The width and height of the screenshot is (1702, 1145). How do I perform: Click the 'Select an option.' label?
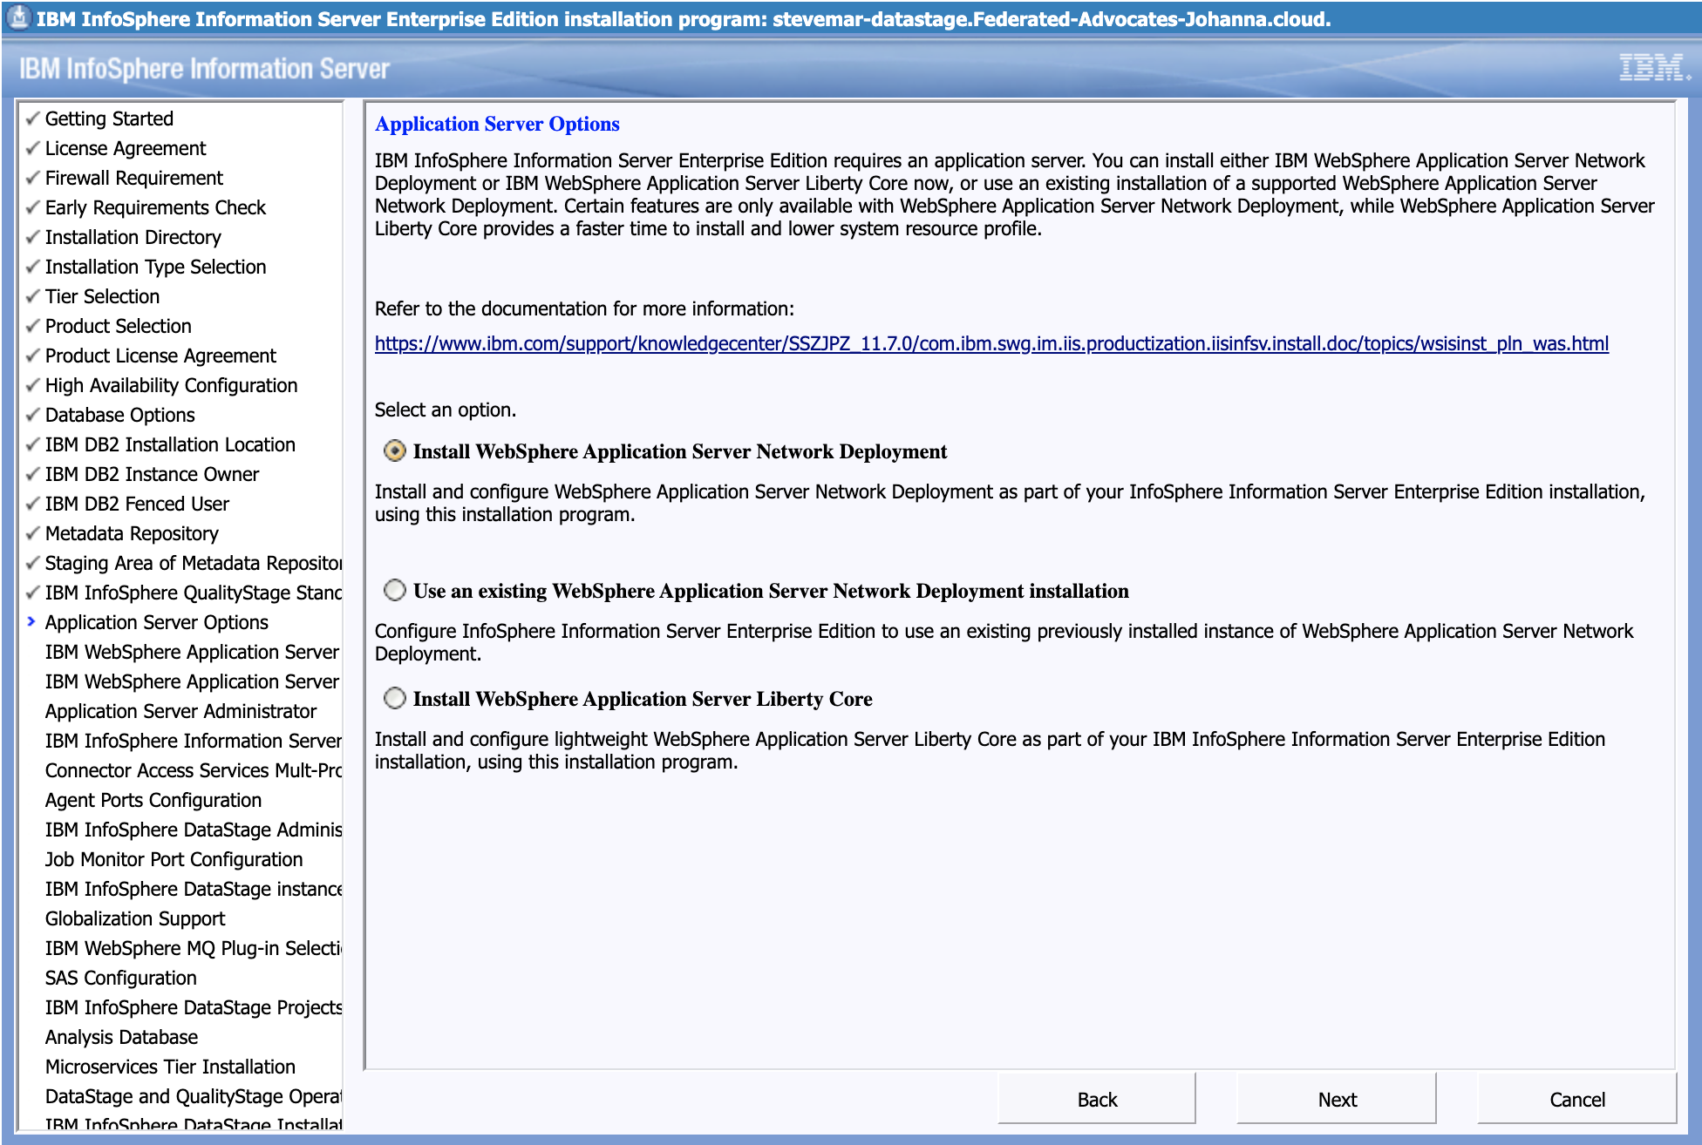446,410
